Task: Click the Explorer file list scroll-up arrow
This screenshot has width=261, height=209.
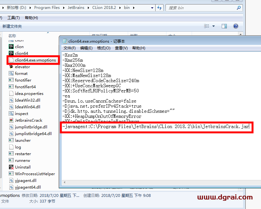Action: pyautogui.click(x=241, y=34)
